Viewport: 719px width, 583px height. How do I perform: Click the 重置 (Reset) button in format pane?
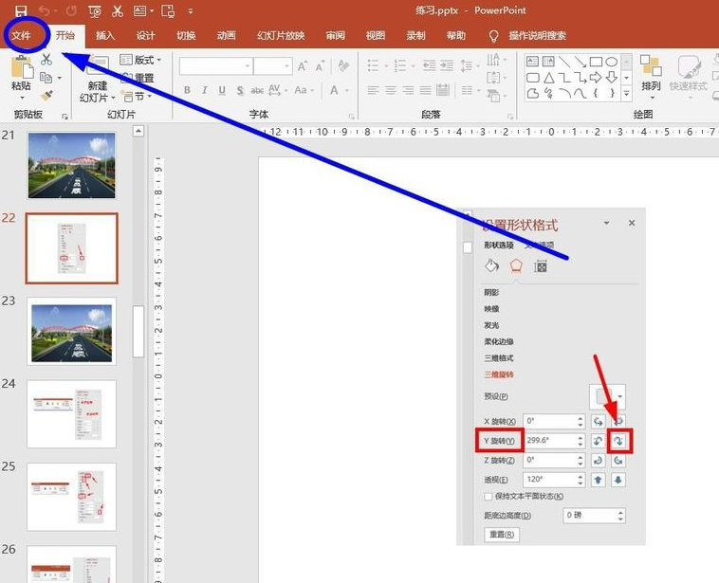pyautogui.click(x=501, y=535)
